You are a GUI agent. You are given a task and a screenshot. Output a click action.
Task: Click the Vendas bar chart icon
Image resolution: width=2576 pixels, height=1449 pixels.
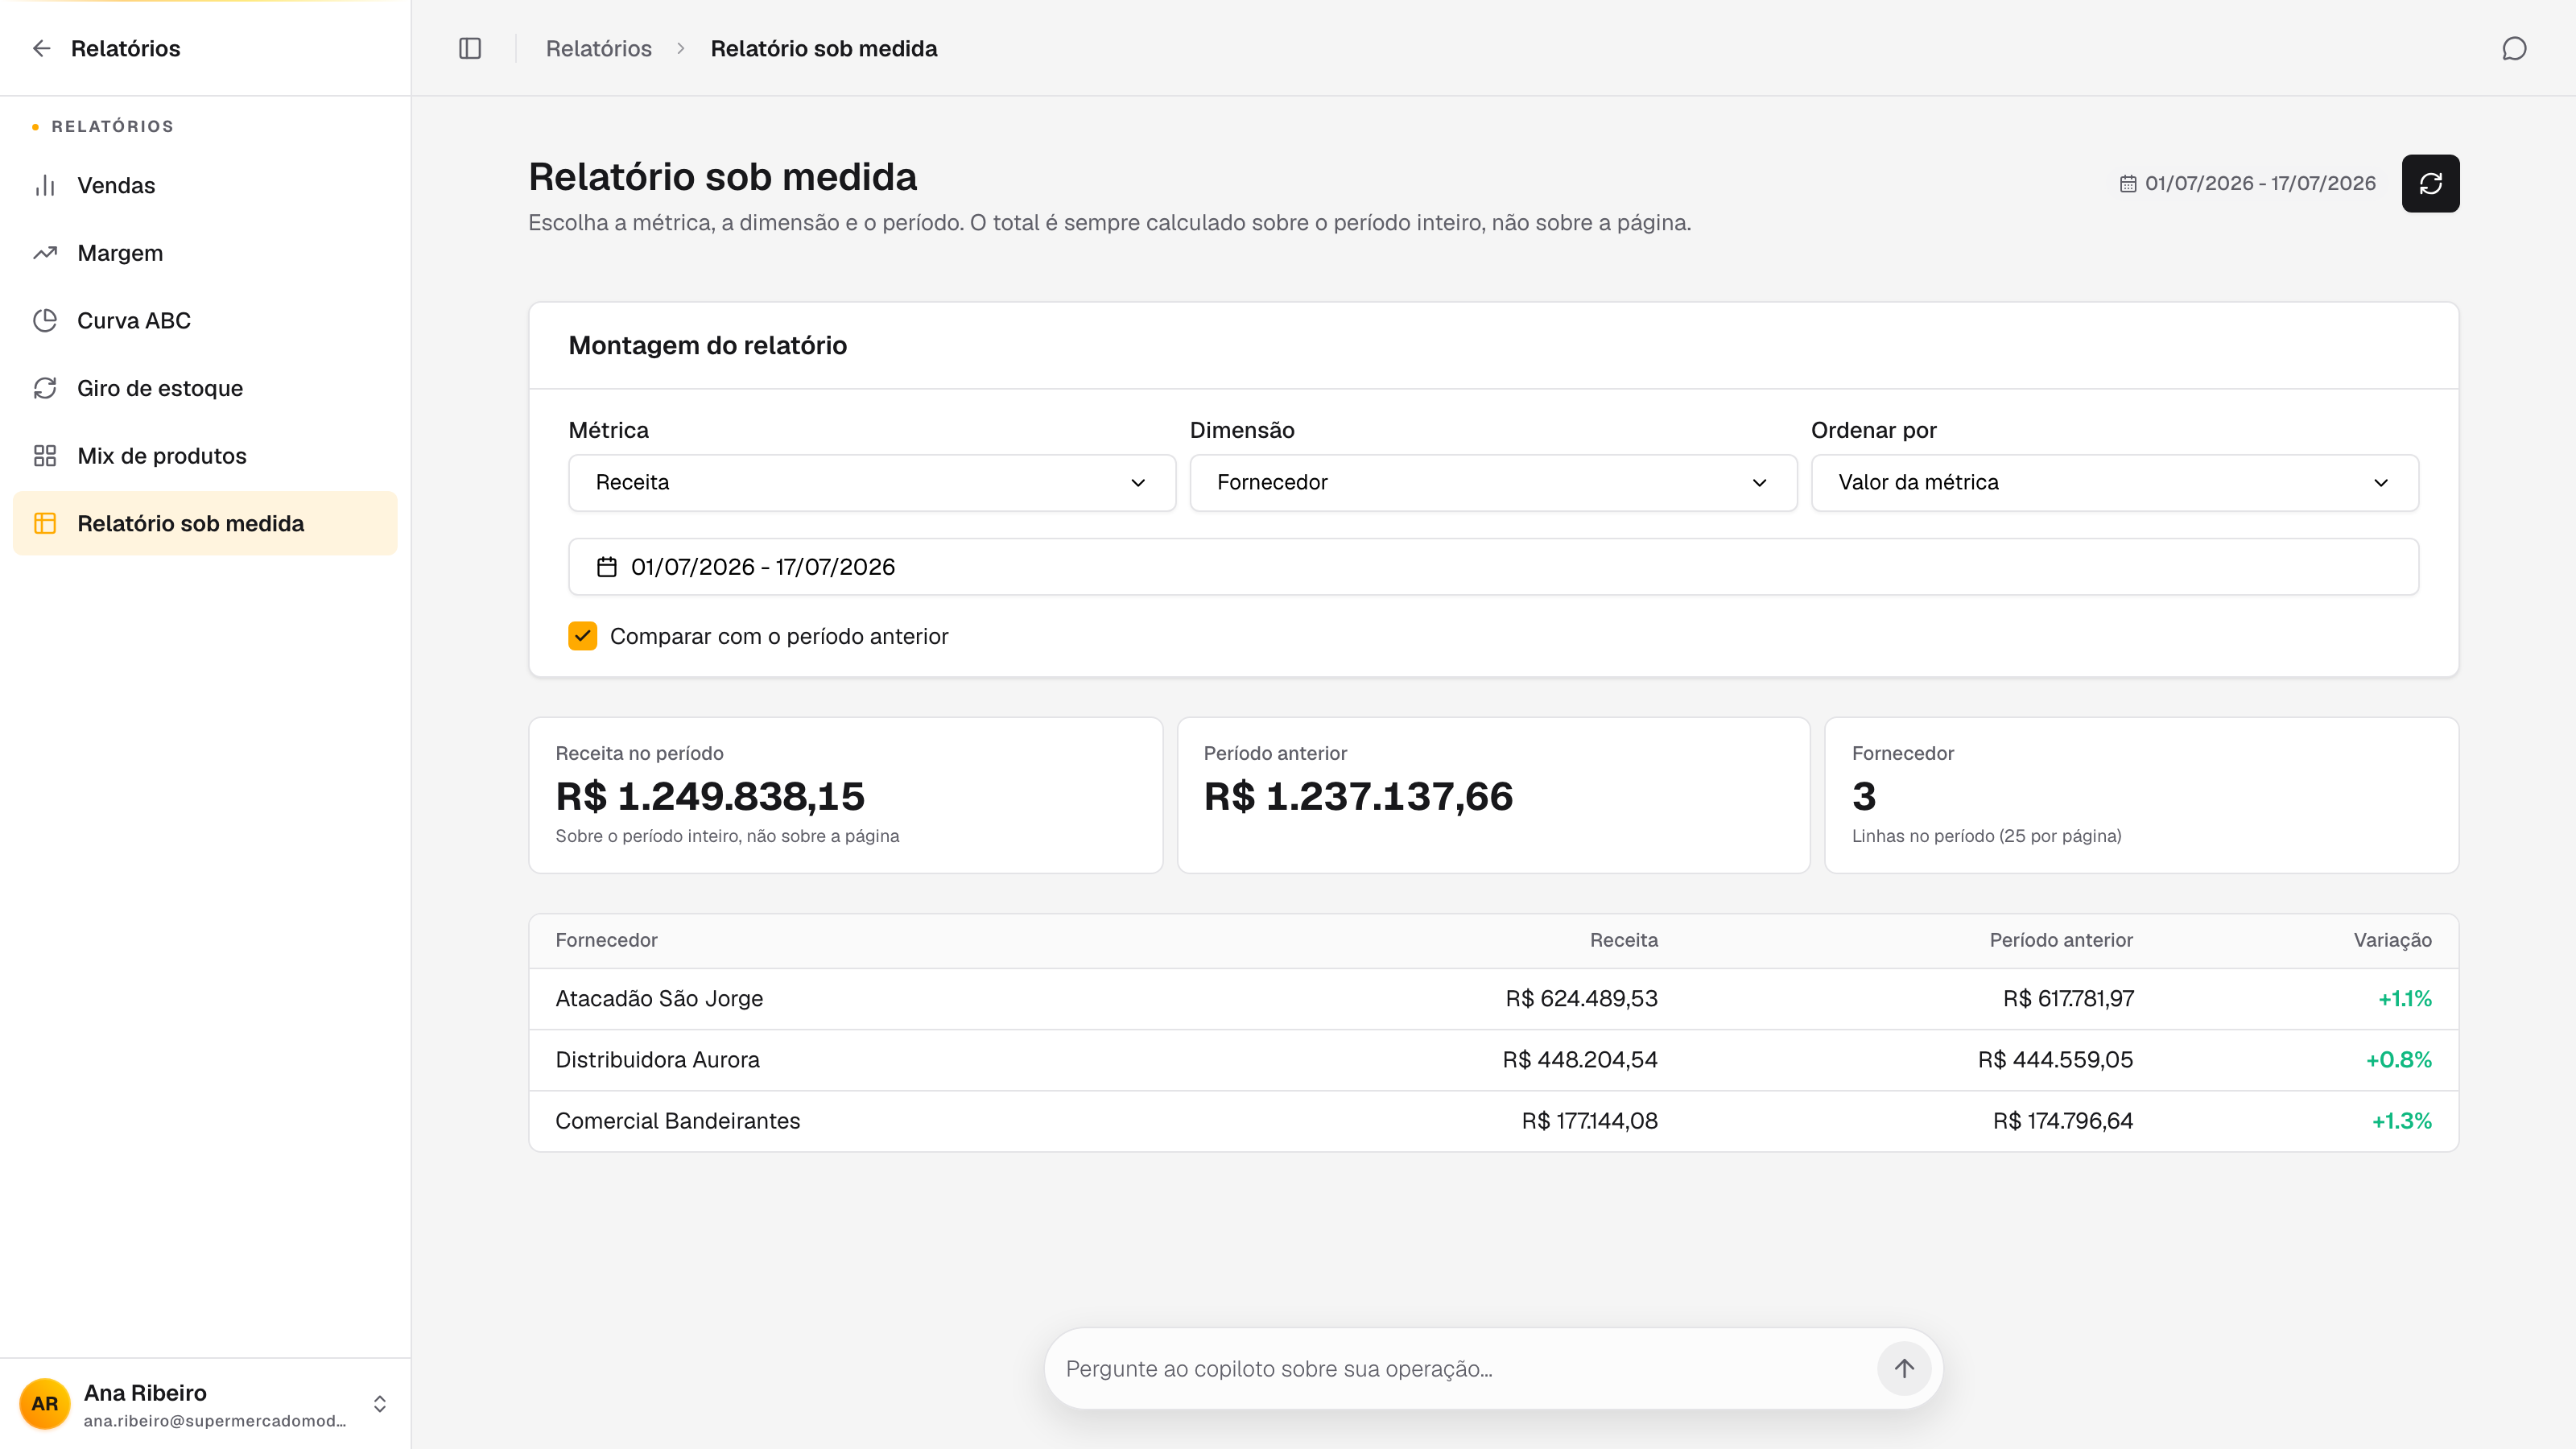click(x=45, y=185)
